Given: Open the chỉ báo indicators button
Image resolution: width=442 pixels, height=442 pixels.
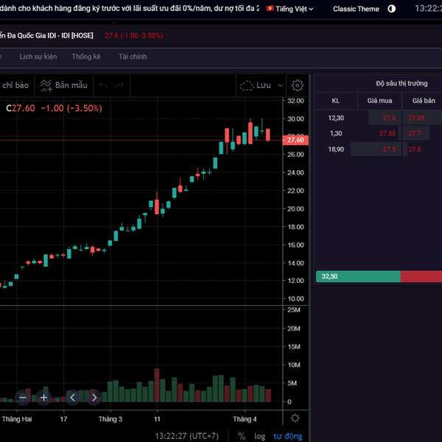Looking at the screenshot, I should [15, 85].
